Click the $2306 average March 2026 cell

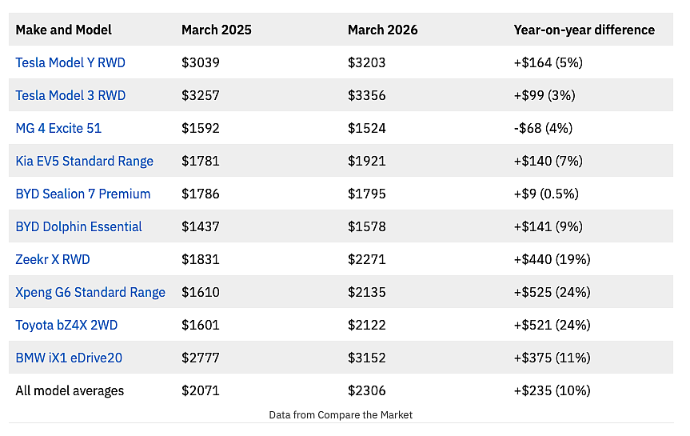[366, 390]
